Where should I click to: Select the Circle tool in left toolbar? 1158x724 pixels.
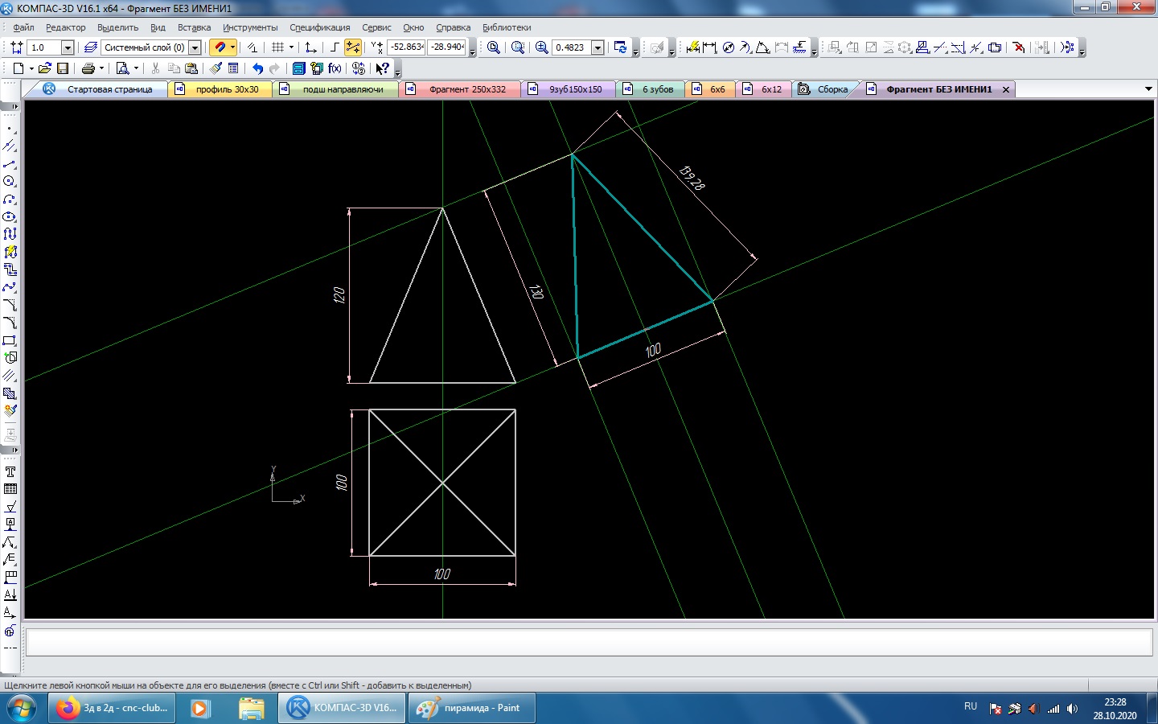pyautogui.click(x=10, y=182)
